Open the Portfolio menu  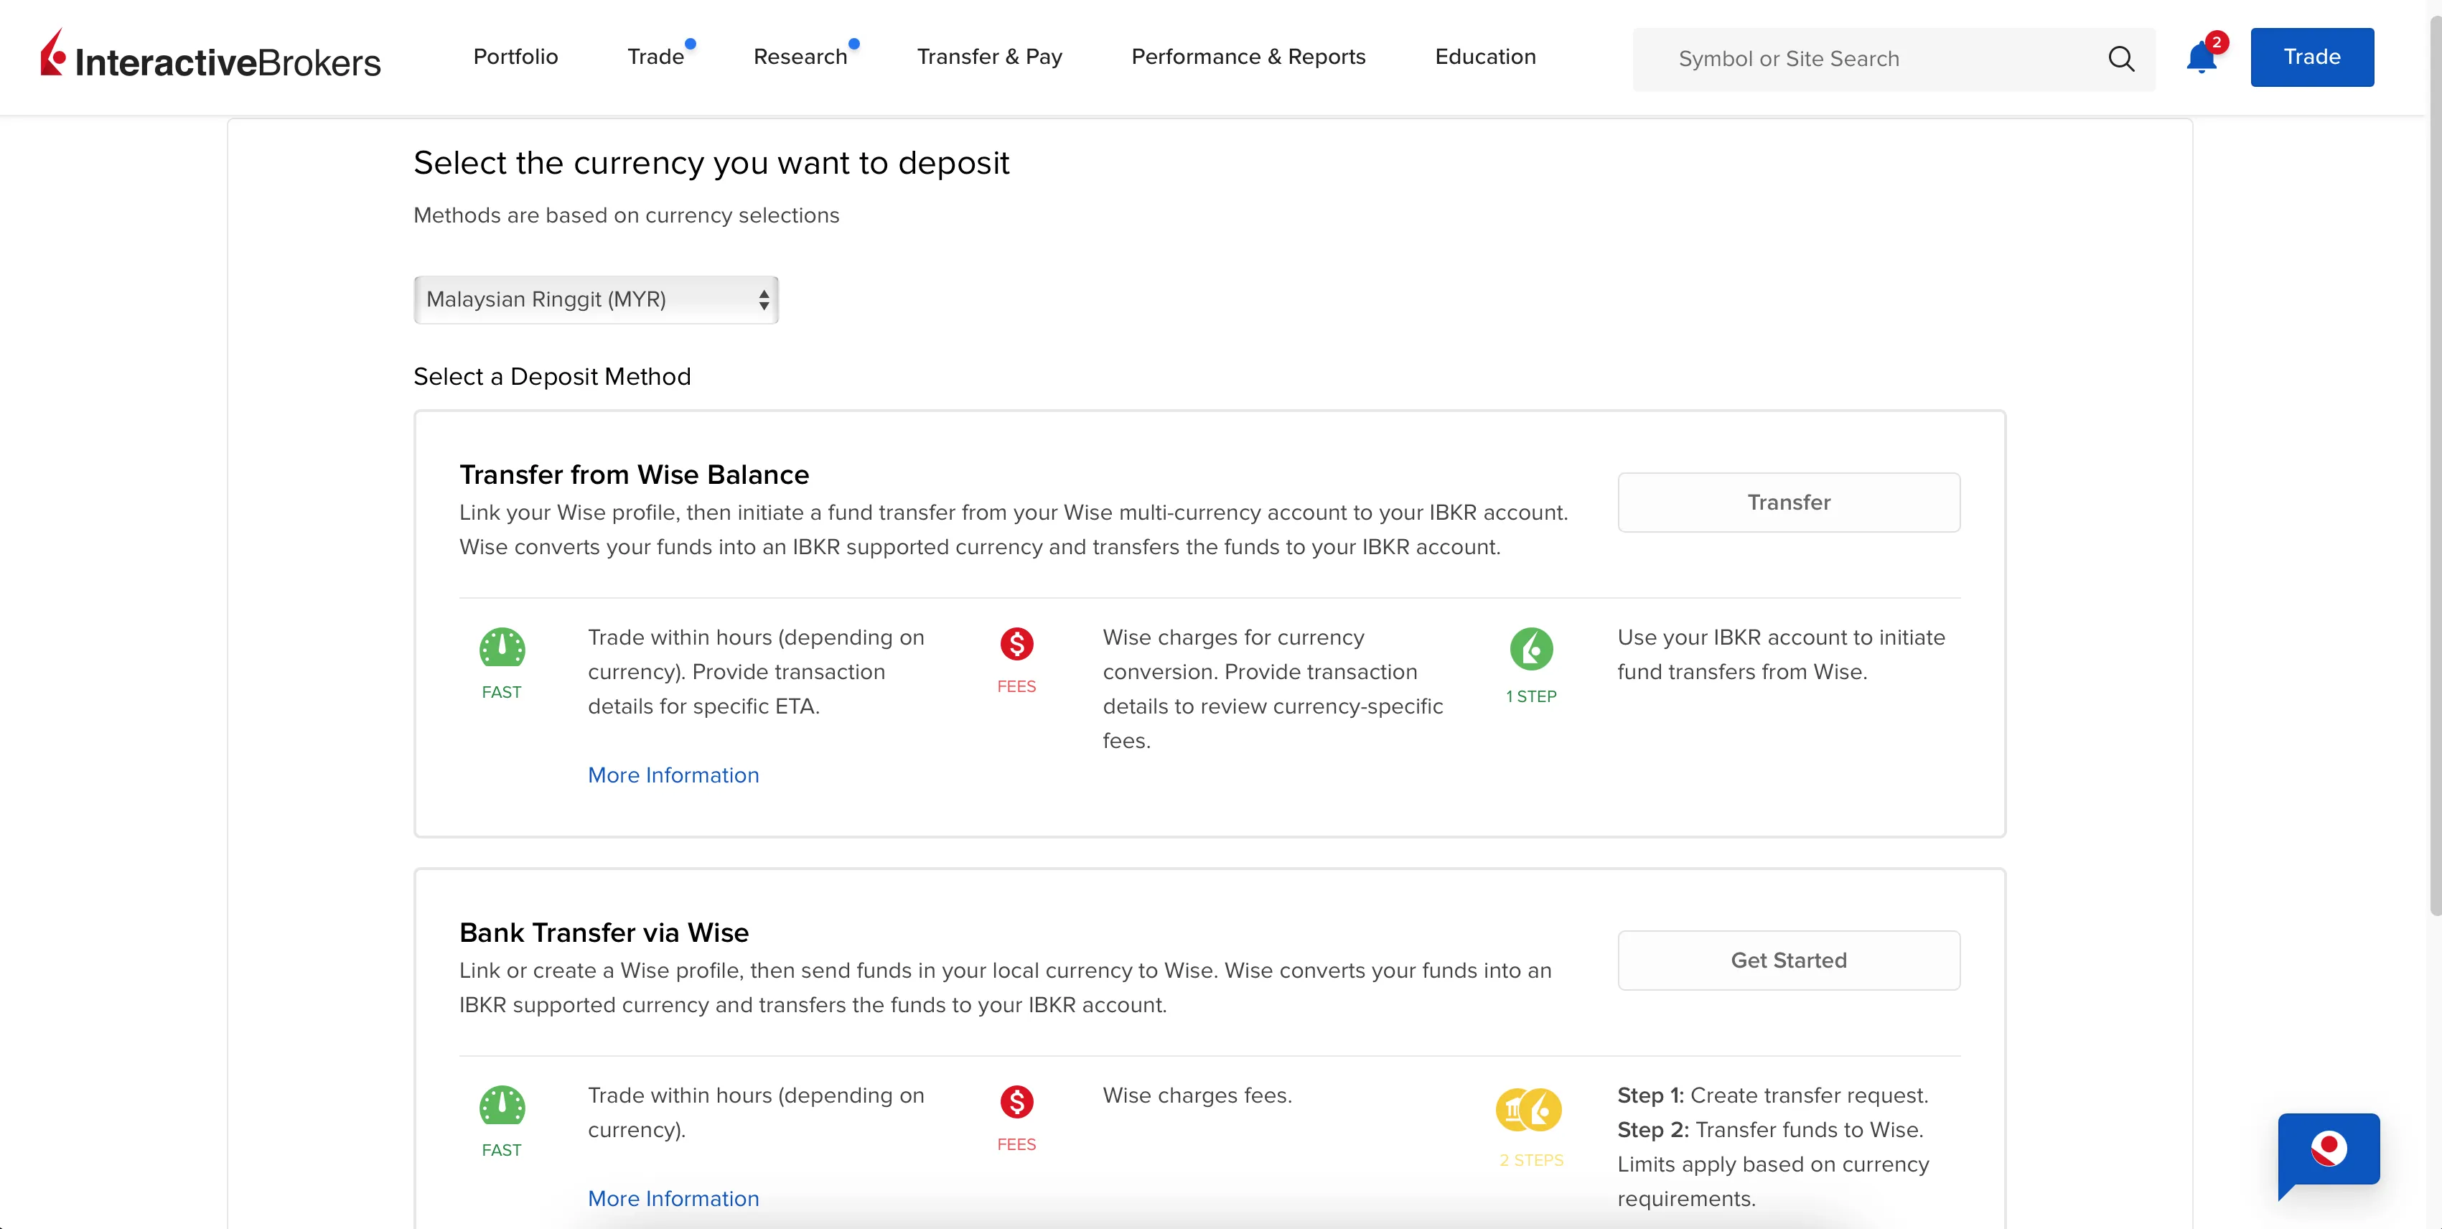tap(515, 57)
